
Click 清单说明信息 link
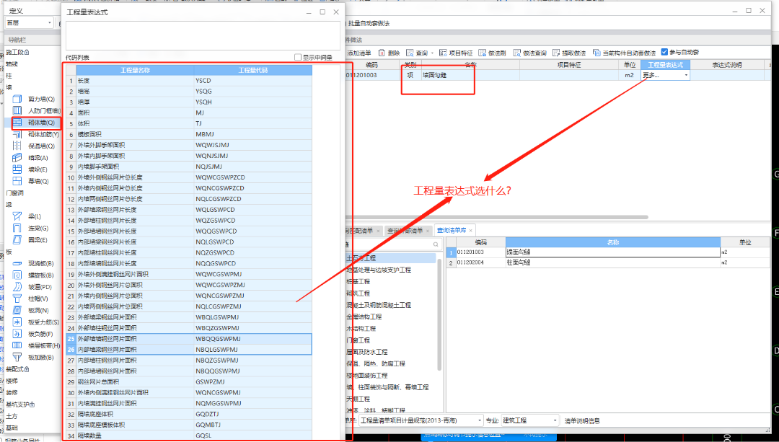[x=582, y=421]
